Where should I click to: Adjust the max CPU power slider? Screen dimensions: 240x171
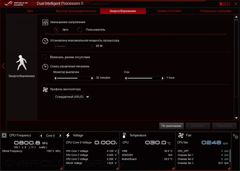coord(74,46)
